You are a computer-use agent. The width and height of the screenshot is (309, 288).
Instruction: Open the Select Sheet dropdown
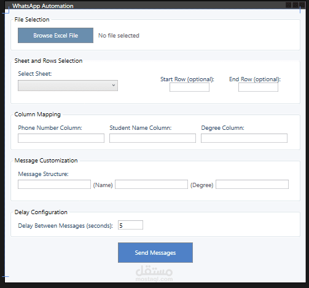(68, 86)
